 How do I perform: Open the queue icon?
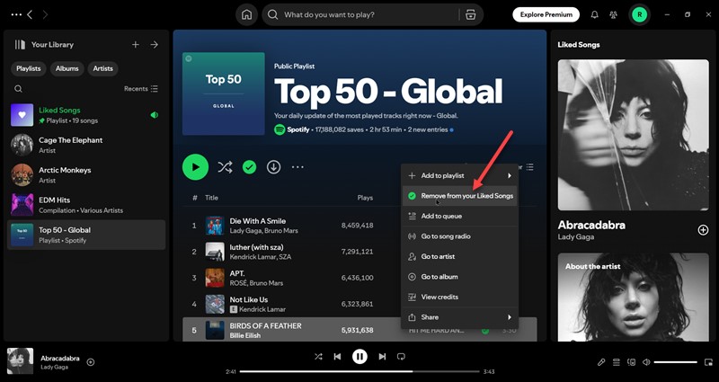pyautogui.click(x=617, y=362)
